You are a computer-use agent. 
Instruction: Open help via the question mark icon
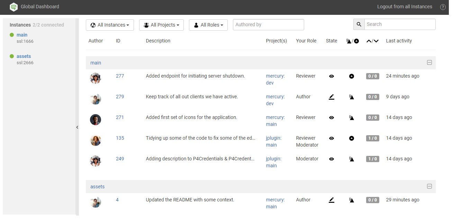point(443,7)
